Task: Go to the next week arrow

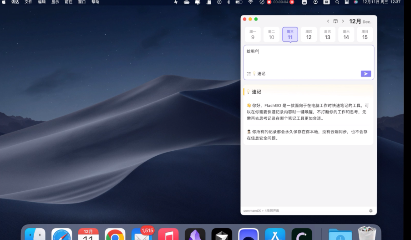Action: click(x=343, y=21)
